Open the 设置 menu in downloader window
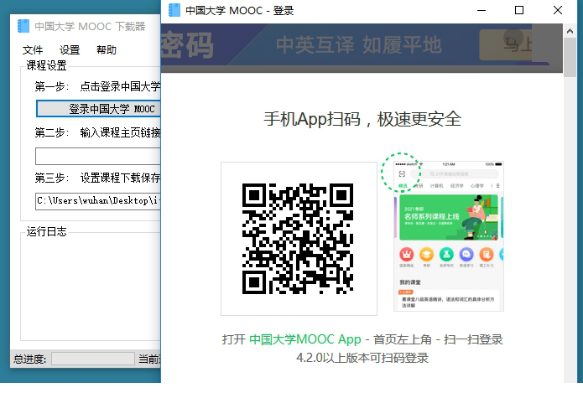The height and width of the screenshot is (398, 583). (70, 49)
